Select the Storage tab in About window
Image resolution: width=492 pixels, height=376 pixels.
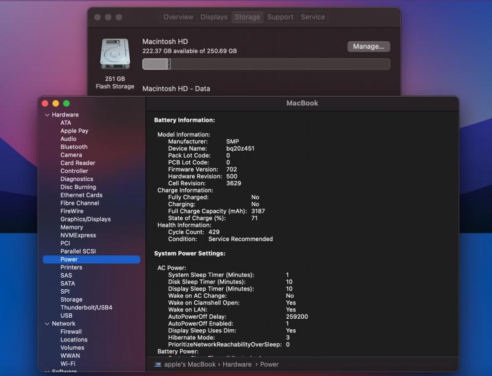247,17
